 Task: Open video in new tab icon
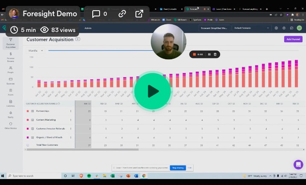coord(139,14)
